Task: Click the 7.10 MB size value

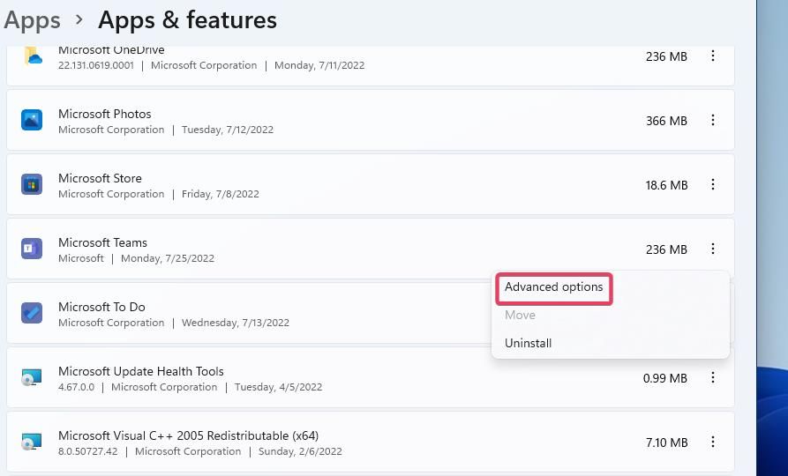Action: 666,443
